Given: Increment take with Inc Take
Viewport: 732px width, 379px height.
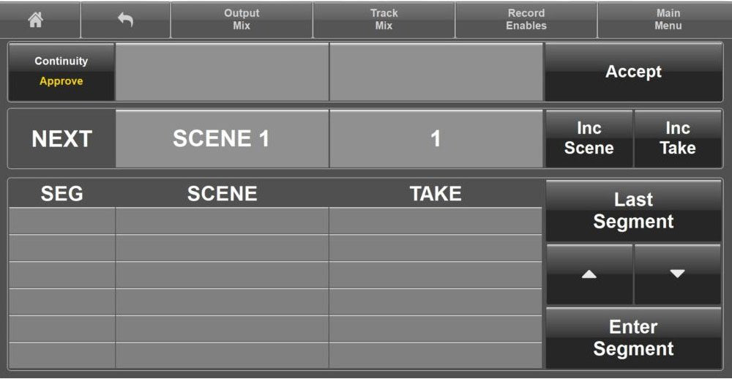Looking at the screenshot, I should [x=677, y=138].
